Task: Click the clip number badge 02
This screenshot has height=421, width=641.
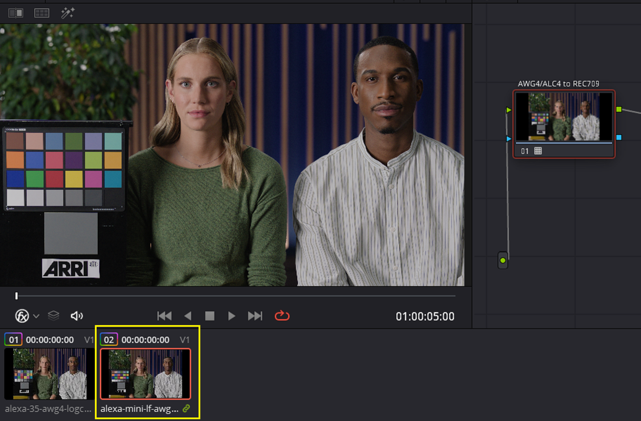Action: (x=109, y=339)
